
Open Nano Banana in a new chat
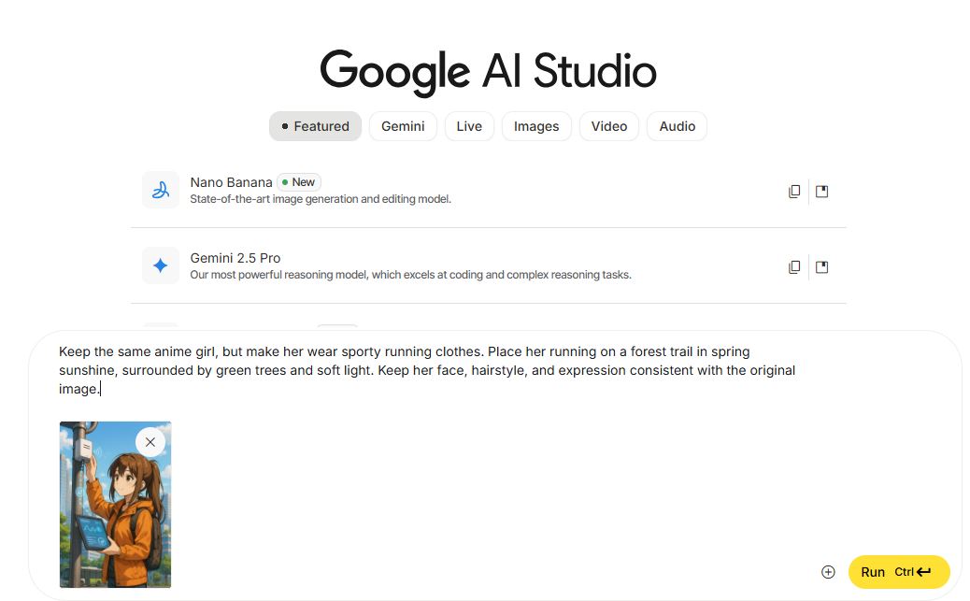pos(821,192)
